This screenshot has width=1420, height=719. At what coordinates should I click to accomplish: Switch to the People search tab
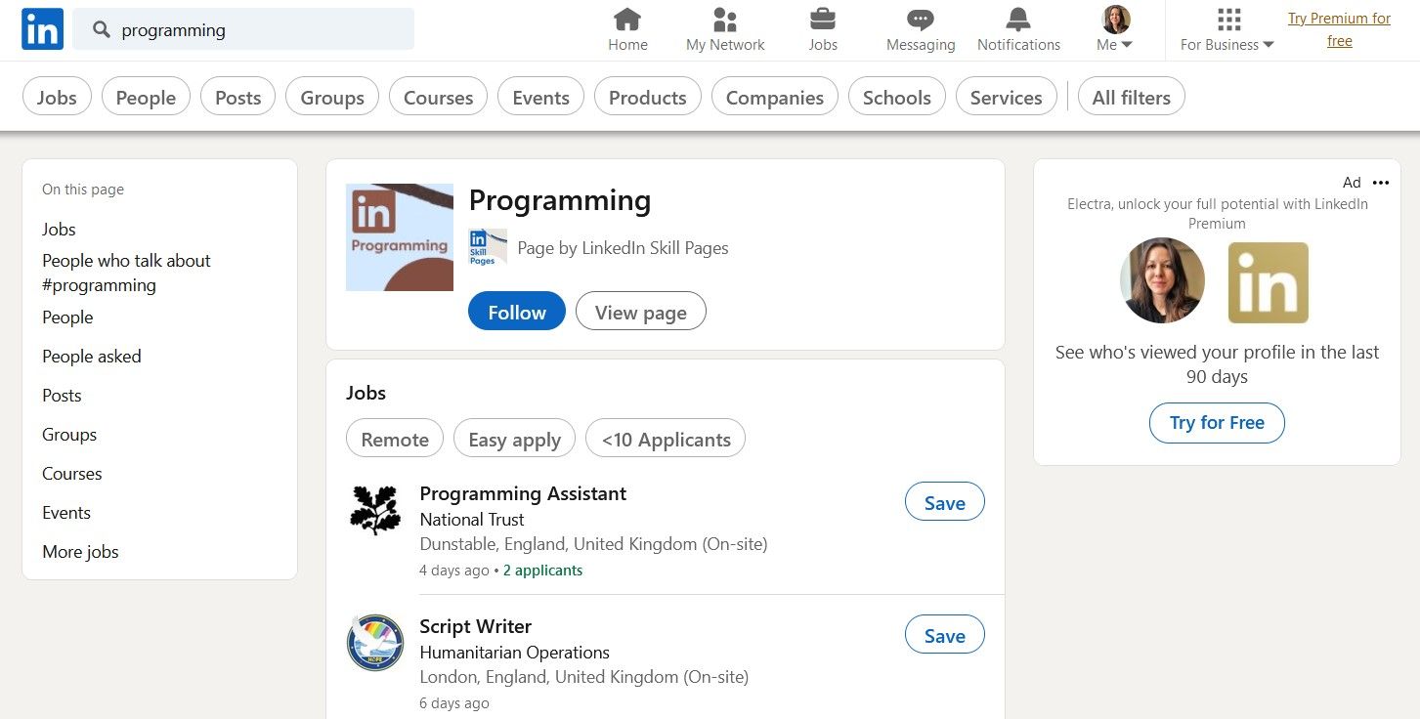pos(146,97)
